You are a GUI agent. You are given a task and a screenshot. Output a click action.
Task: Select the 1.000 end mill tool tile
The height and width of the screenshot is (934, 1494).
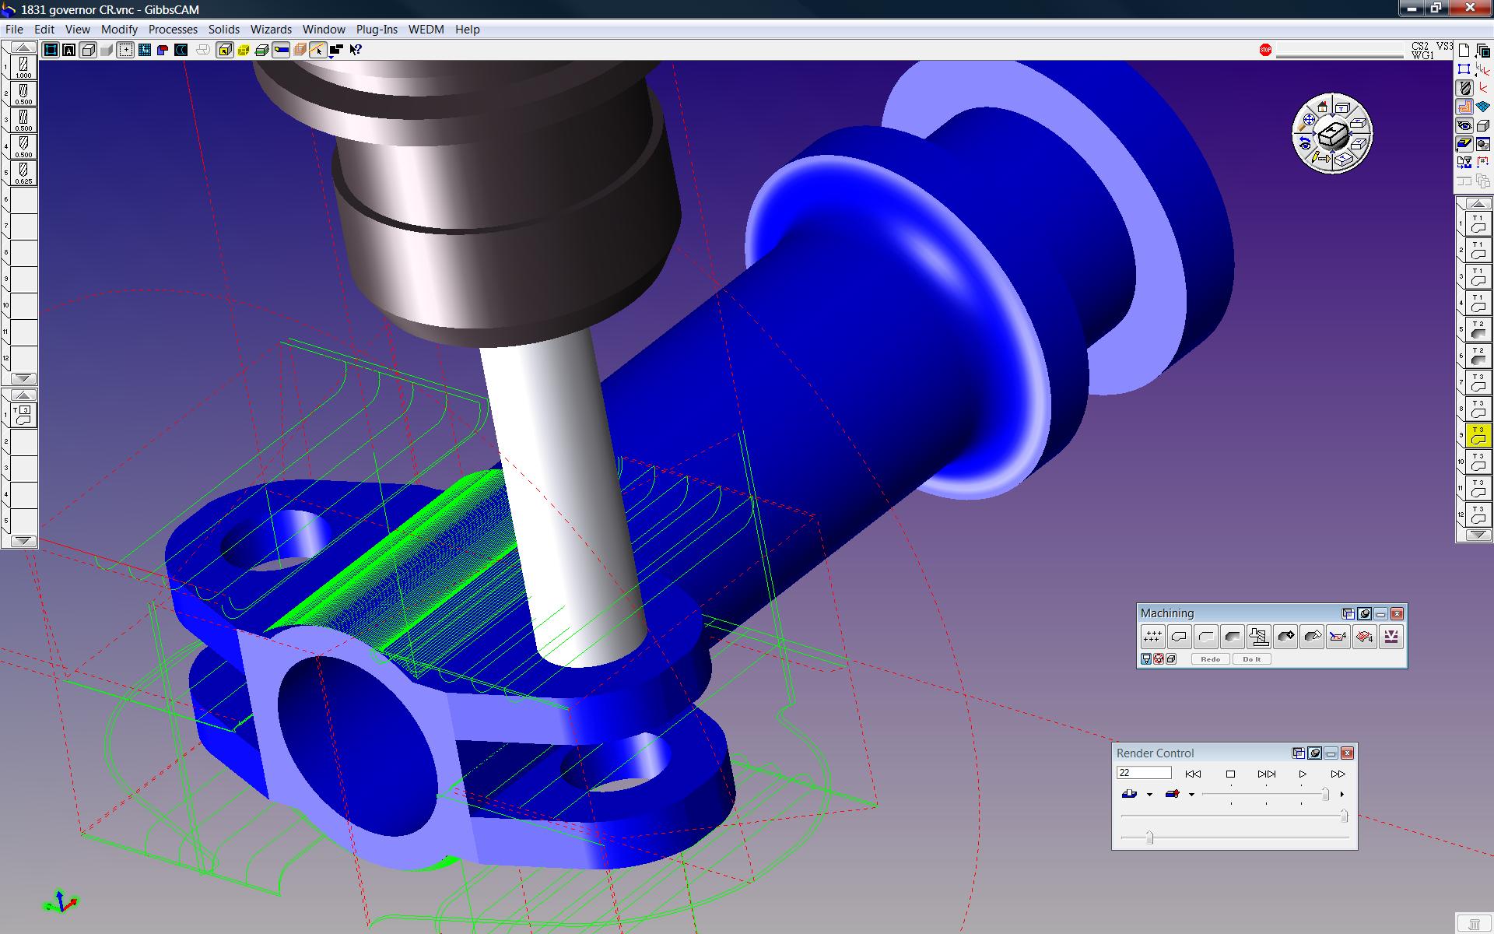pos(23,67)
